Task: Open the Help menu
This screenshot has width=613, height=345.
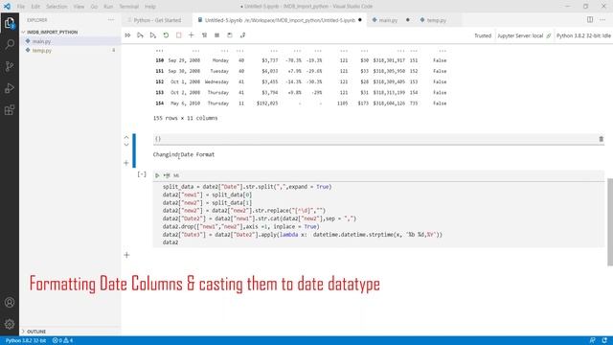Action: click(x=150, y=7)
